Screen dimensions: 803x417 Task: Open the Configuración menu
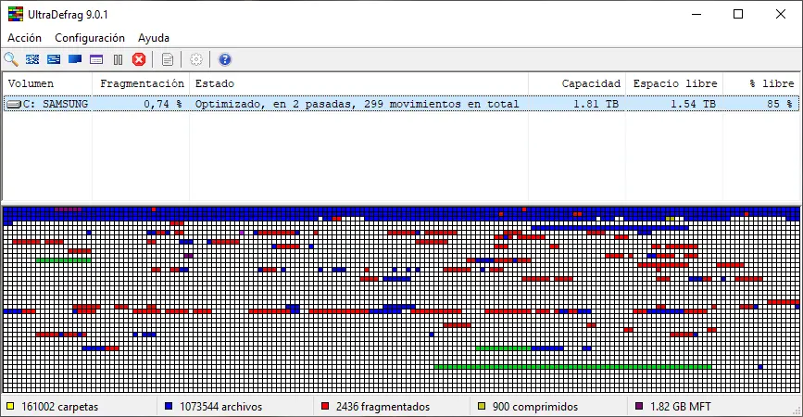pos(90,38)
